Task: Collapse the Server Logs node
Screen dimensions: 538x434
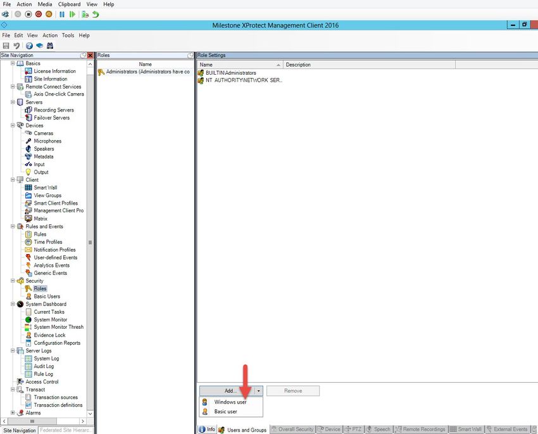Action: 13,350
